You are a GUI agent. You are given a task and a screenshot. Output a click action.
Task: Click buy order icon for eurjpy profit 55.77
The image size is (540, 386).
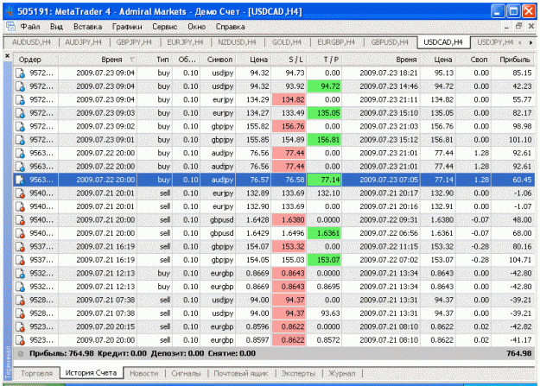[21, 100]
